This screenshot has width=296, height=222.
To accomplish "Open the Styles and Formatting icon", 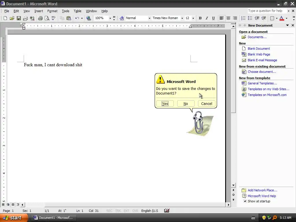I will click(122, 18).
